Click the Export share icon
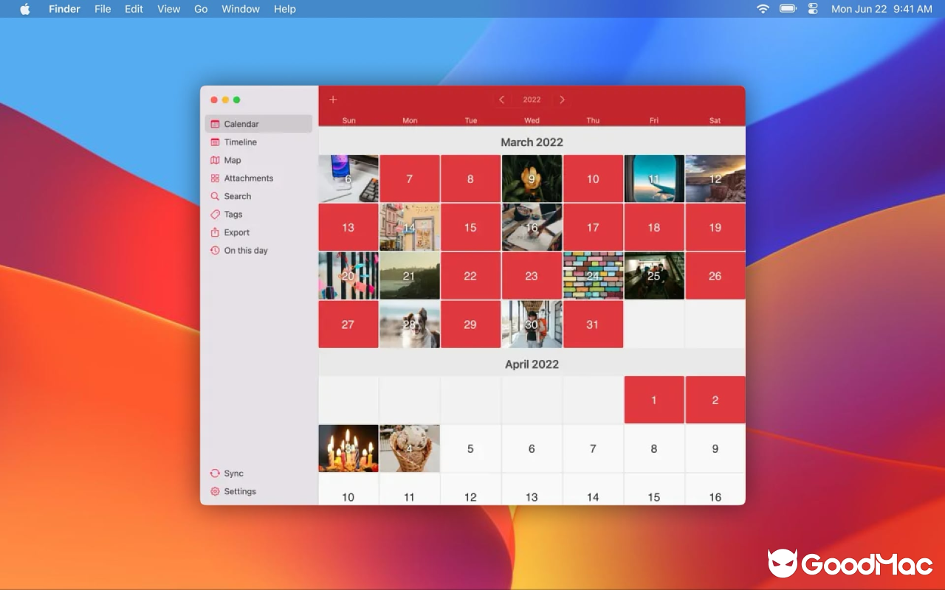The image size is (945, 590). point(215,232)
